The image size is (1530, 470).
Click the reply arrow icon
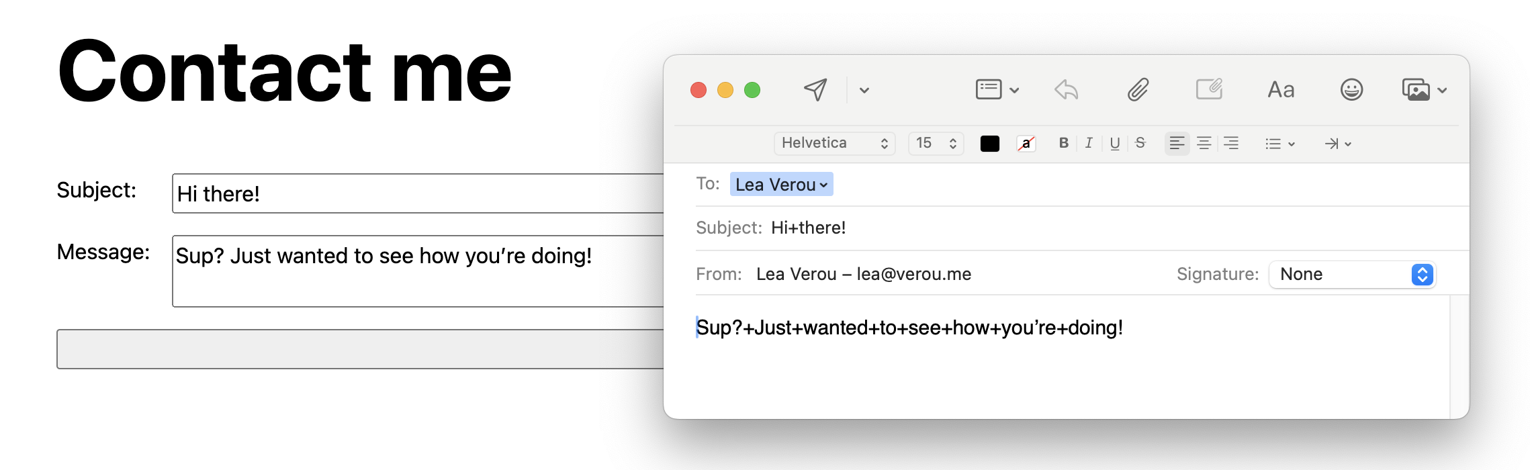(1066, 90)
